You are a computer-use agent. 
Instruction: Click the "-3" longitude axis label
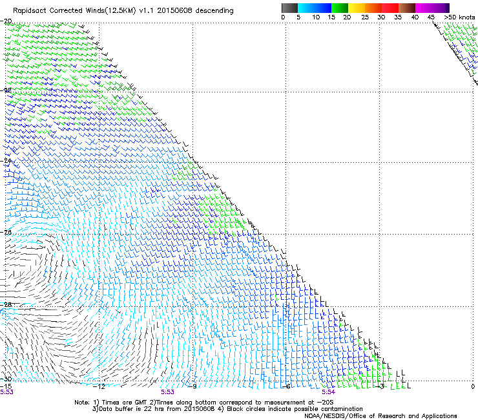pyautogui.click(x=380, y=386)
